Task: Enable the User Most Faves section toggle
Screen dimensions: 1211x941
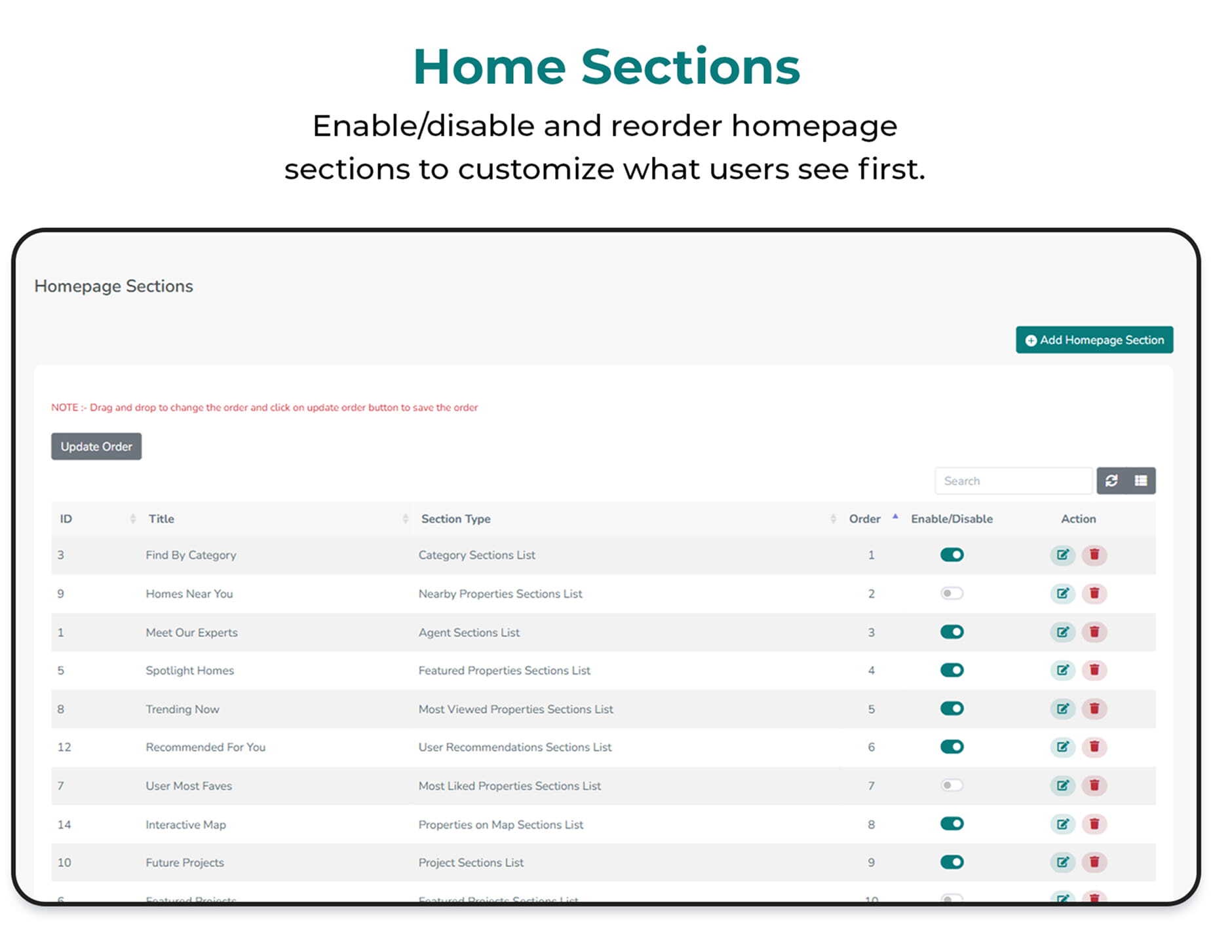Action: click(x=951, y=785)
